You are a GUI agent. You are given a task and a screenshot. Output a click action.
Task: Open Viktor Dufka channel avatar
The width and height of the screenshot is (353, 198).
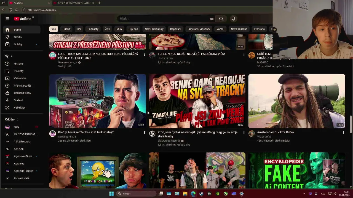(x=252, y=134)
